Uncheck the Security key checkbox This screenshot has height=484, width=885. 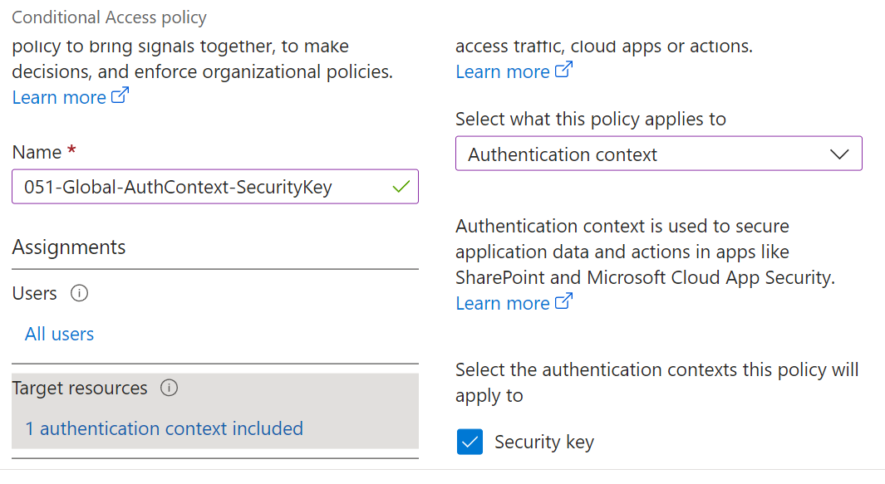(x=470, y=442)
